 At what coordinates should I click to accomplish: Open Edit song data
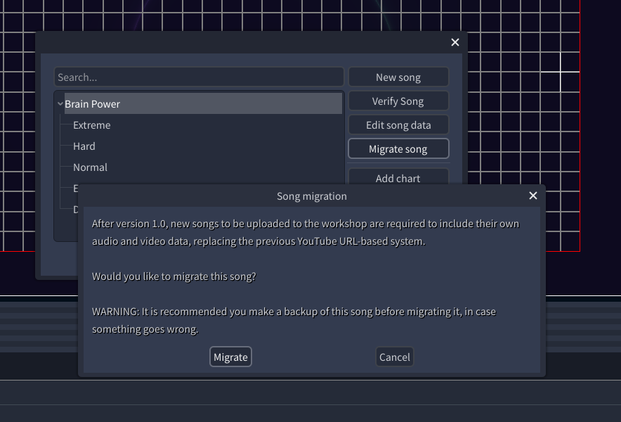pyautogui.click(x=398, y=125)
